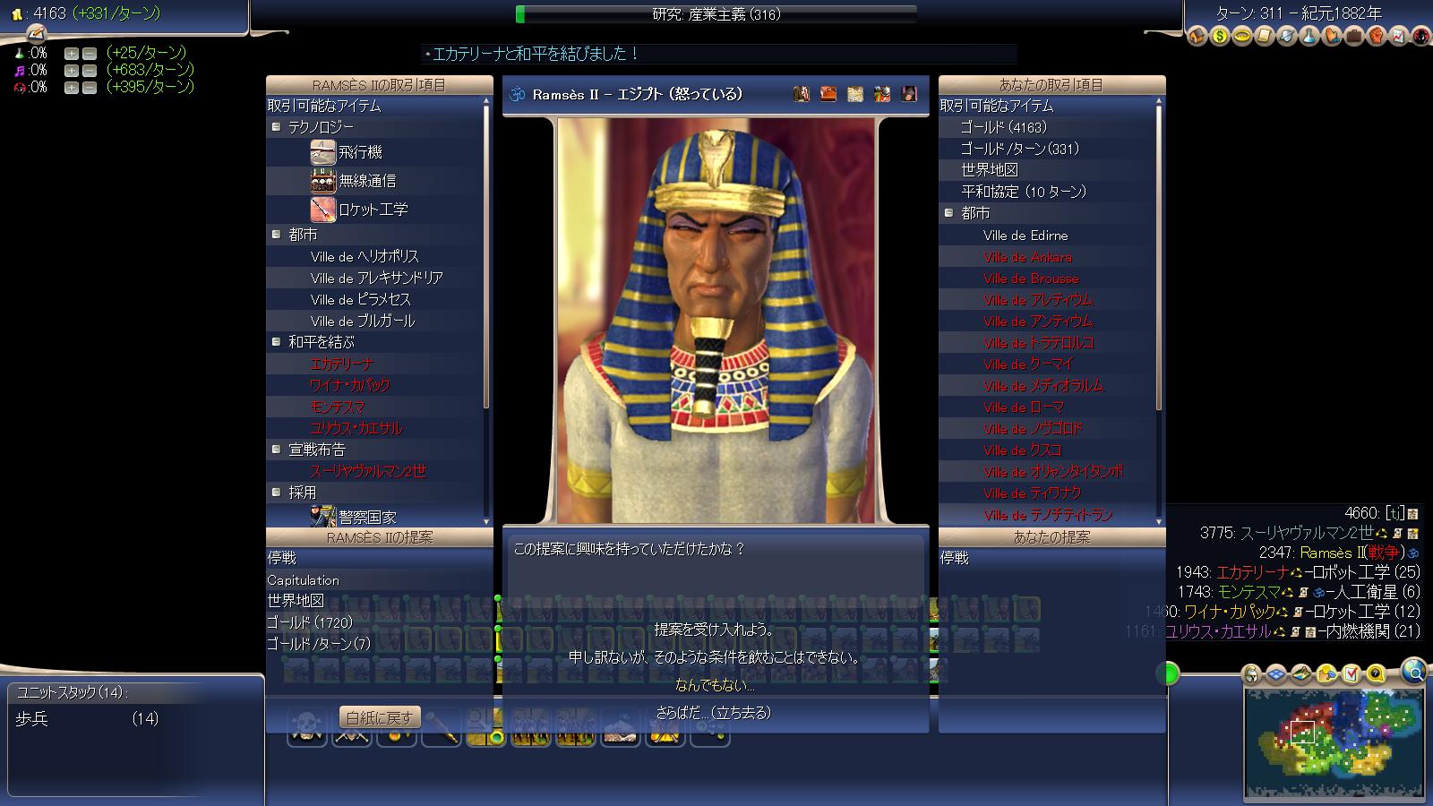Toggle the terrain landscape view icon

click(1302, 674)
